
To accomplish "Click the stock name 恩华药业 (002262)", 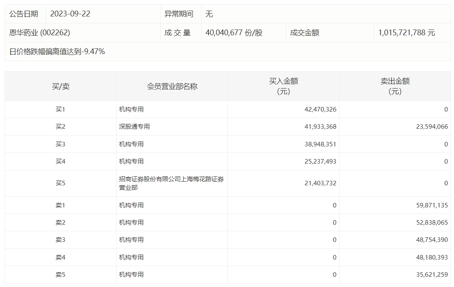I will coord(40,33).
